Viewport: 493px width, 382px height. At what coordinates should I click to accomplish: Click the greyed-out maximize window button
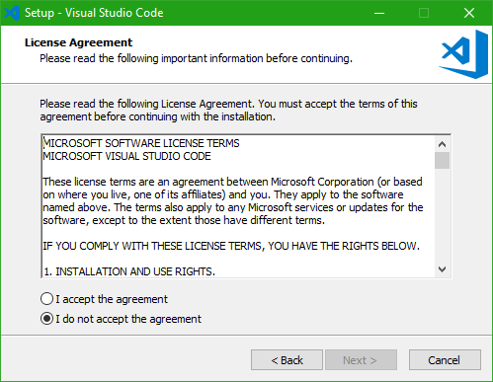point(424,13)
